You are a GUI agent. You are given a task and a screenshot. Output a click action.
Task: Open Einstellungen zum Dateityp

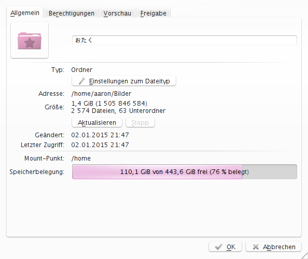124,81
